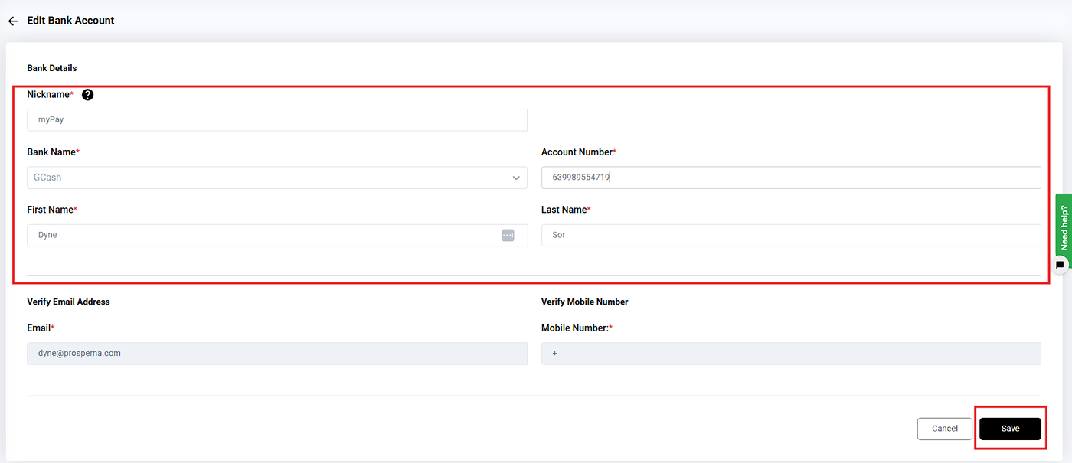Click the Account Number field label
The width and height of the screenshot is (1072, 463).
point(578,152)
